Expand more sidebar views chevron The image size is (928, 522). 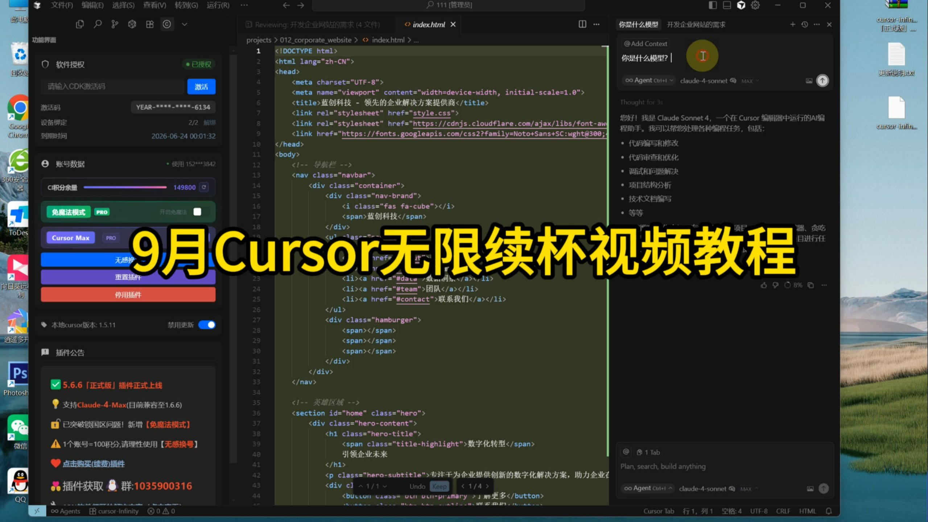coord(184,24)
